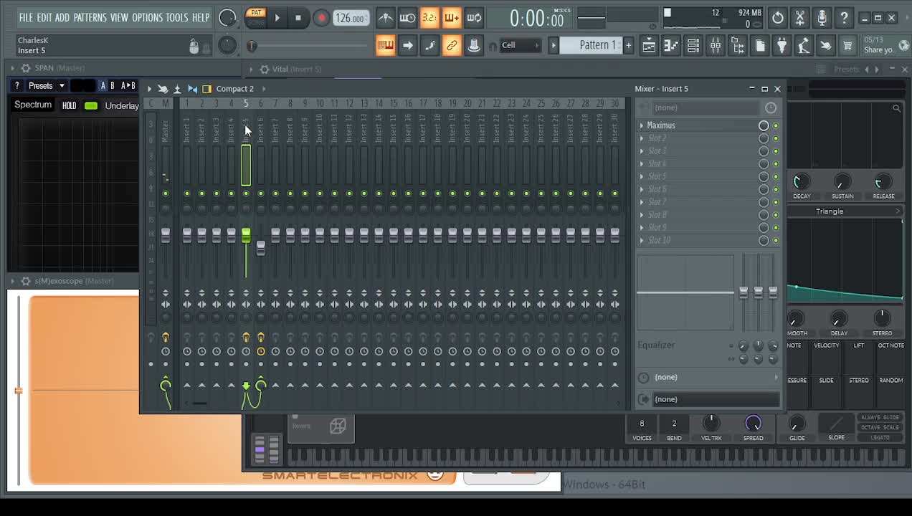Viewport: 912px width, 516px height.
Task: Click the undo history icon
Action: [x=778, y=18]
